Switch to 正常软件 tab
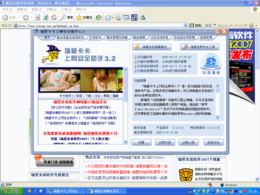Image resolution: width=260 pixels, height=195 pixels. tap(95, 38)
